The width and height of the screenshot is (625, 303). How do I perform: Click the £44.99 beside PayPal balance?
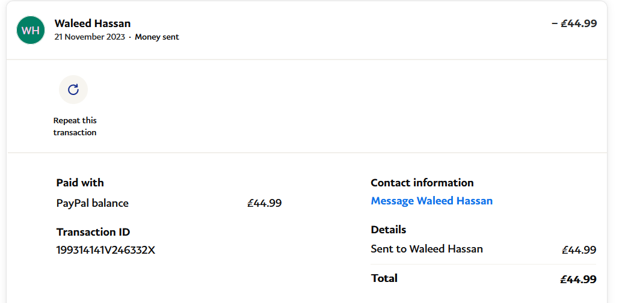265,203
